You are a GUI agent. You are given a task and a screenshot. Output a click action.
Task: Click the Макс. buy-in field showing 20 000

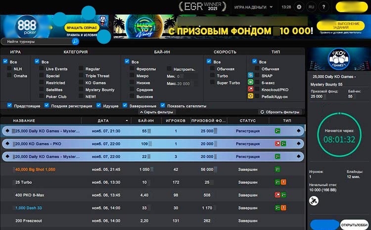click(187, 83)
